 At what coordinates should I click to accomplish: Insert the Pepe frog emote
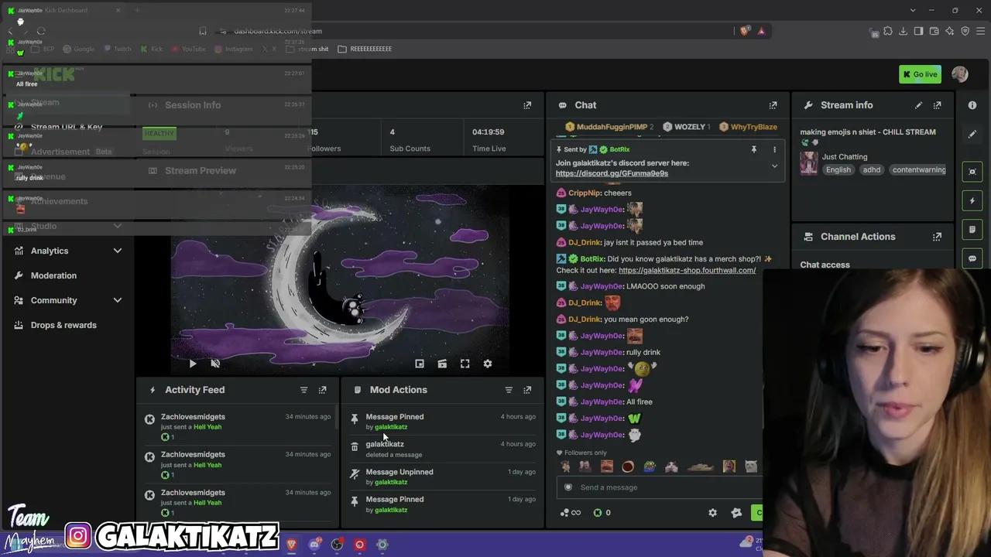(x=649, y=466)
